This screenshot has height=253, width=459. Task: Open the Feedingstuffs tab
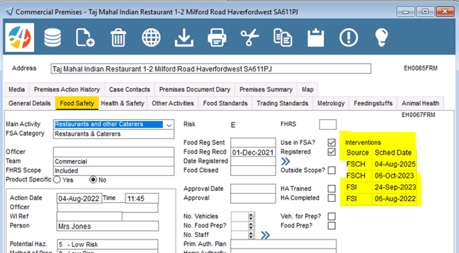pos(373,103)
